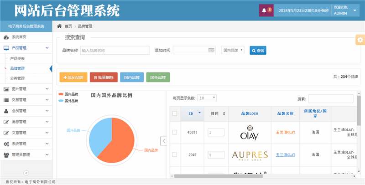The height and width of the screenshot is (185, 365).
Task: Open the 国内品牌 select in search form
Action: pyautogui.click(x=233, y=50)
